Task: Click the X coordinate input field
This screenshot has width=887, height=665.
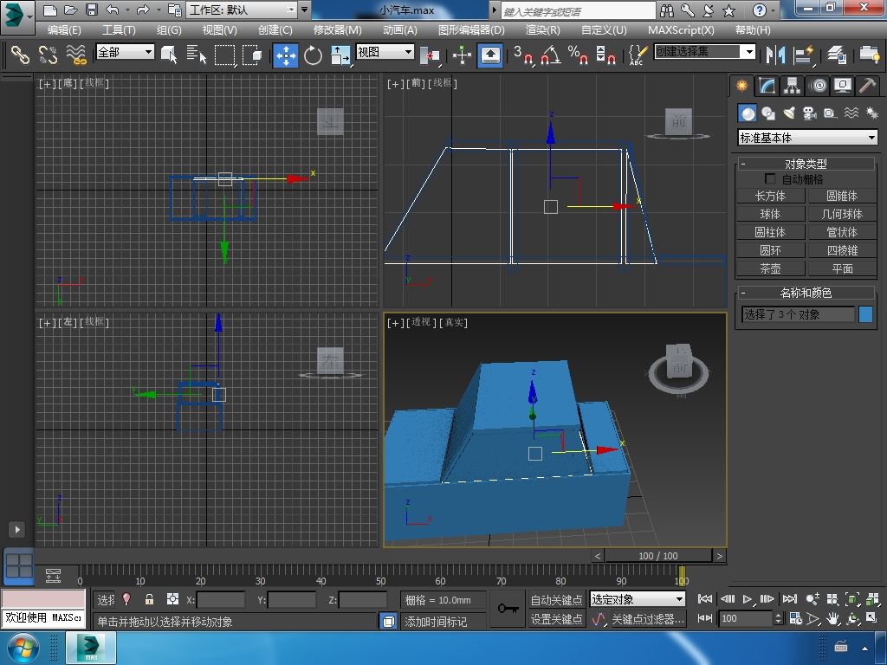Action: pos(221,600)
